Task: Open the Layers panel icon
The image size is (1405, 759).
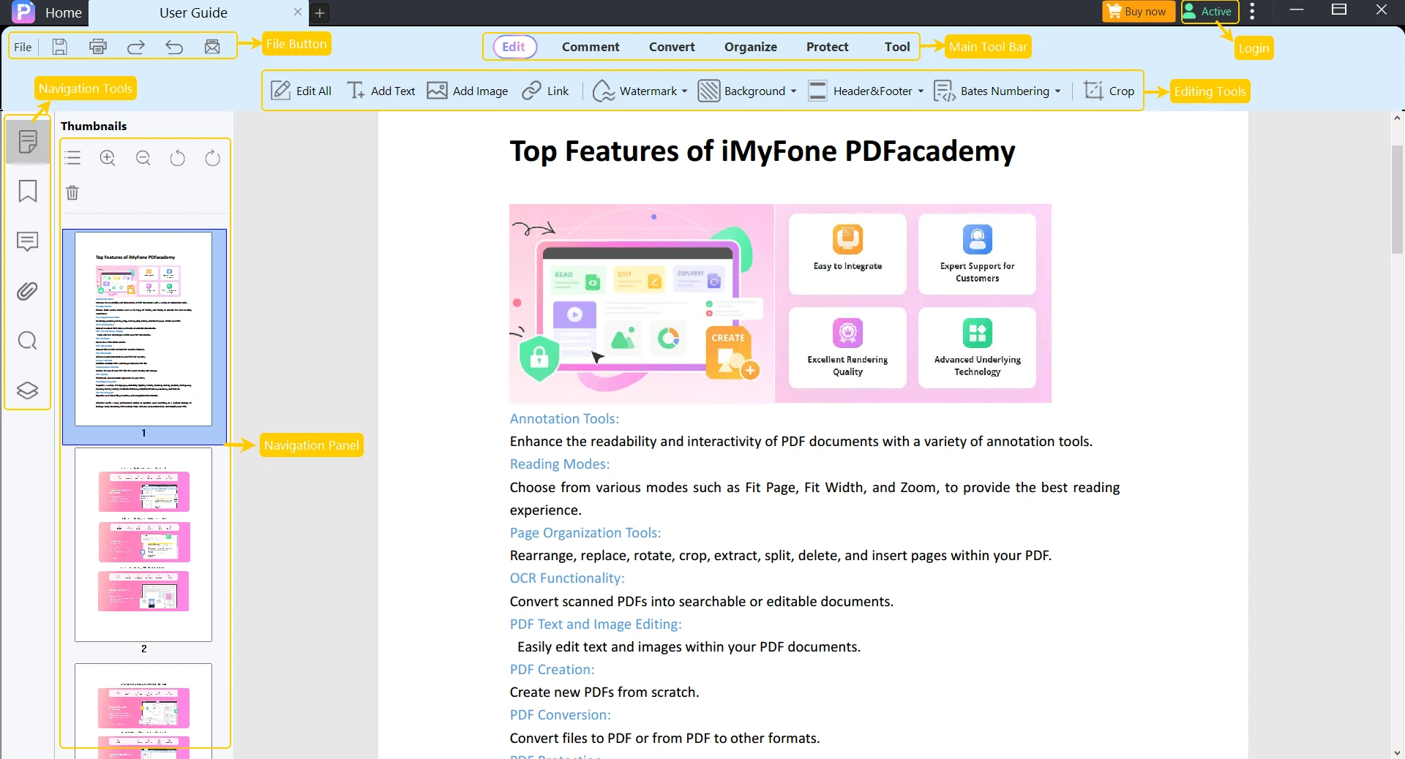Action: 28,390
